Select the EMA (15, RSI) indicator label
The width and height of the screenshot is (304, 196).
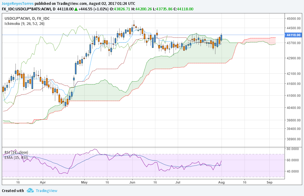tap(16, 158)
